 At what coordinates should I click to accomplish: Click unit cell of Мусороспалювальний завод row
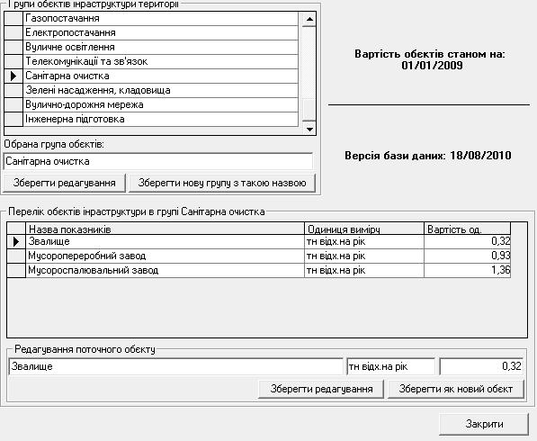[x=364, y=270]
